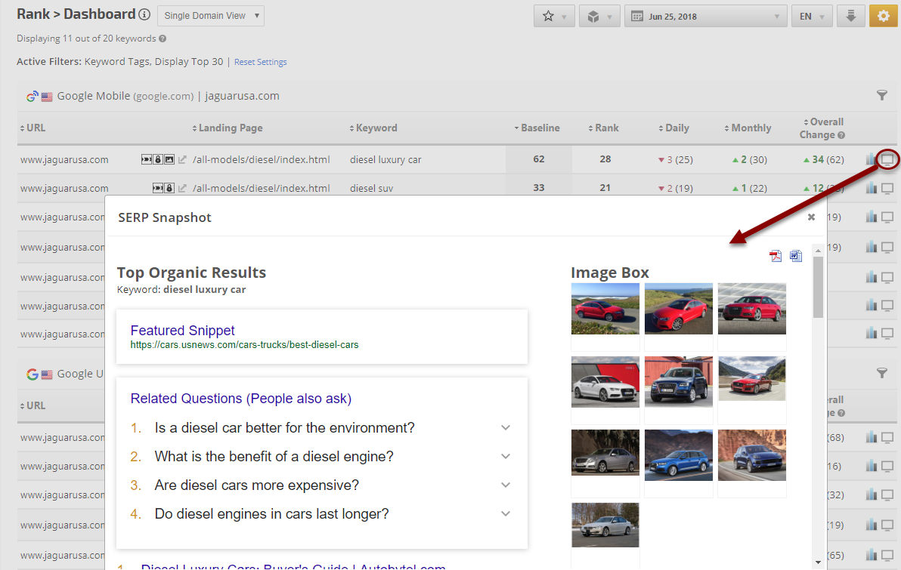Expand 'Are diesel cars more expensive?' question

pyautogui.click(x=506, y=485)
